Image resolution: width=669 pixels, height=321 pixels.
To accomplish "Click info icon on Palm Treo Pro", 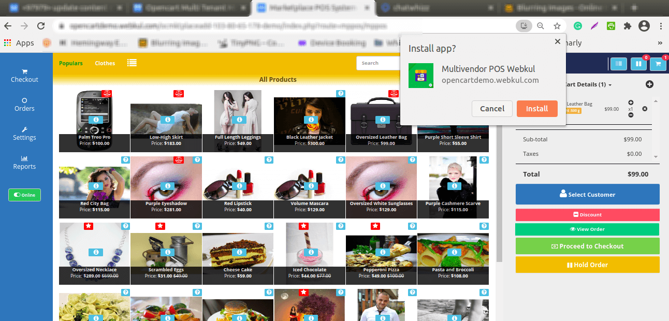I will (x=94, y=120).
